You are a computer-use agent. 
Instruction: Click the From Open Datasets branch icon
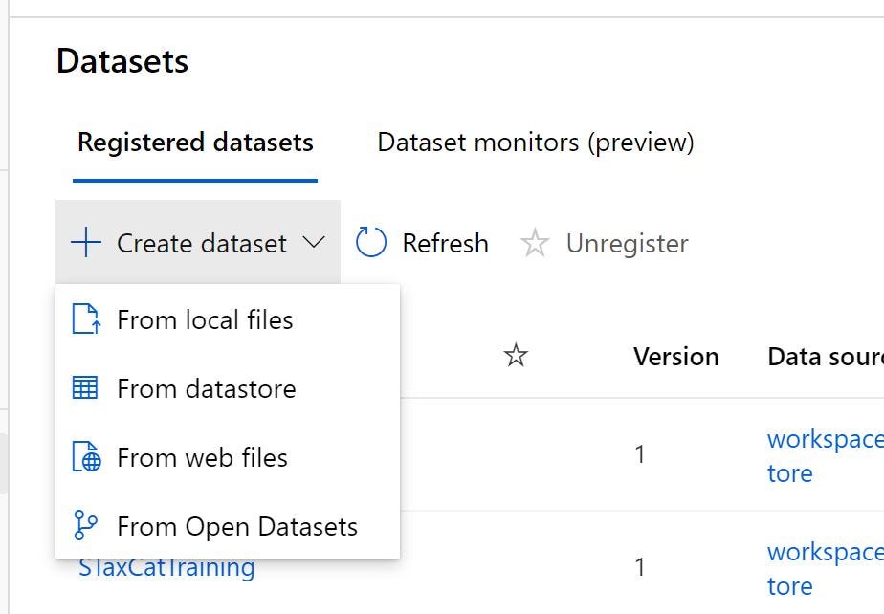pyautogui.click(x=87, y=525)
